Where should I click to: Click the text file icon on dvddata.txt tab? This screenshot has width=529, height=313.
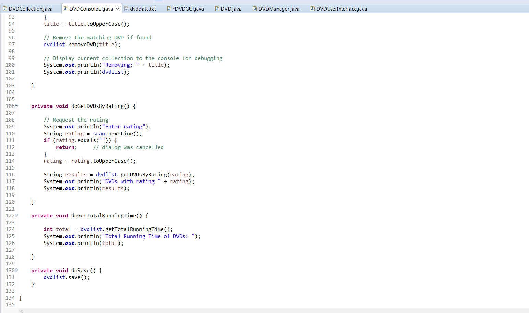coord(126,9)
